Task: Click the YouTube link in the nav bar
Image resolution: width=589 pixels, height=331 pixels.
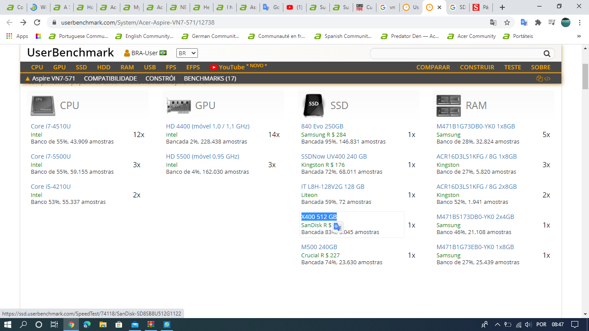Action: [227, 67]
